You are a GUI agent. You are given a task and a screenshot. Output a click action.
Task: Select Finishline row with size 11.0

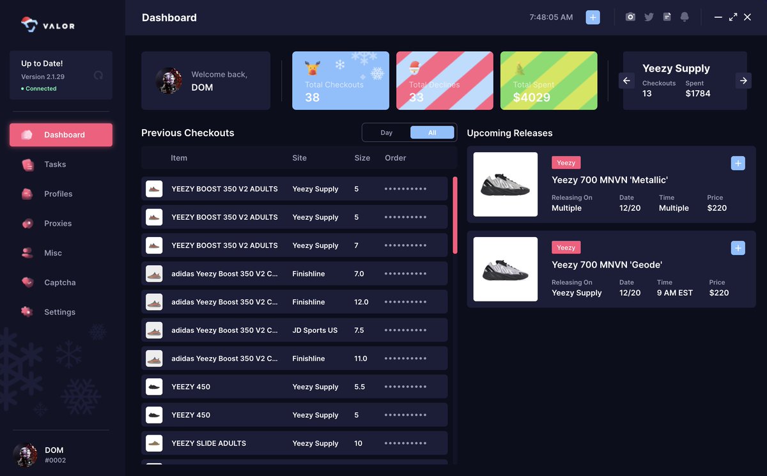click(295, 358)
